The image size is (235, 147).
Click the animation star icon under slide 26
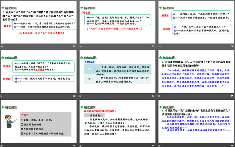[x=81, y=145]
